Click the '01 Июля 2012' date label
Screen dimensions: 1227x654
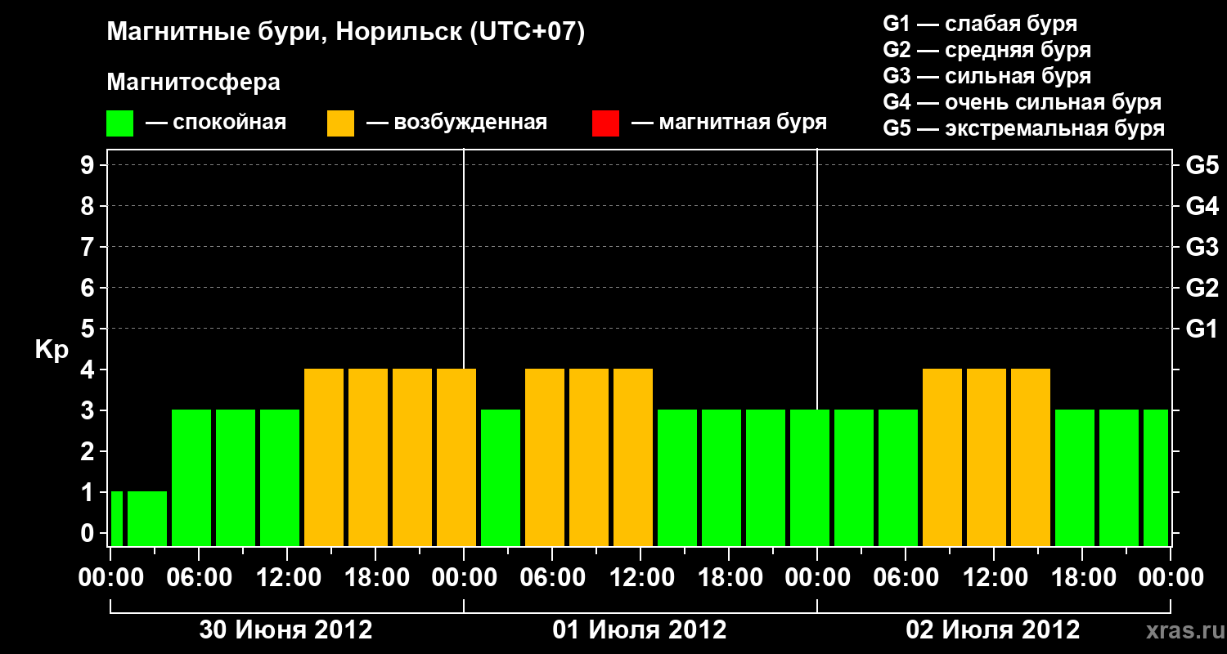640,630
